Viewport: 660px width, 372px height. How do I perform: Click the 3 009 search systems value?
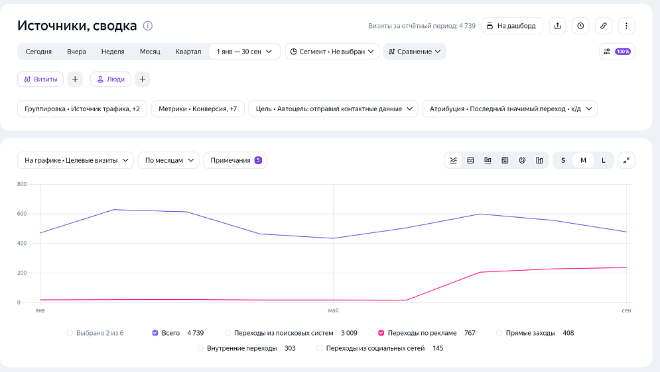349,333
